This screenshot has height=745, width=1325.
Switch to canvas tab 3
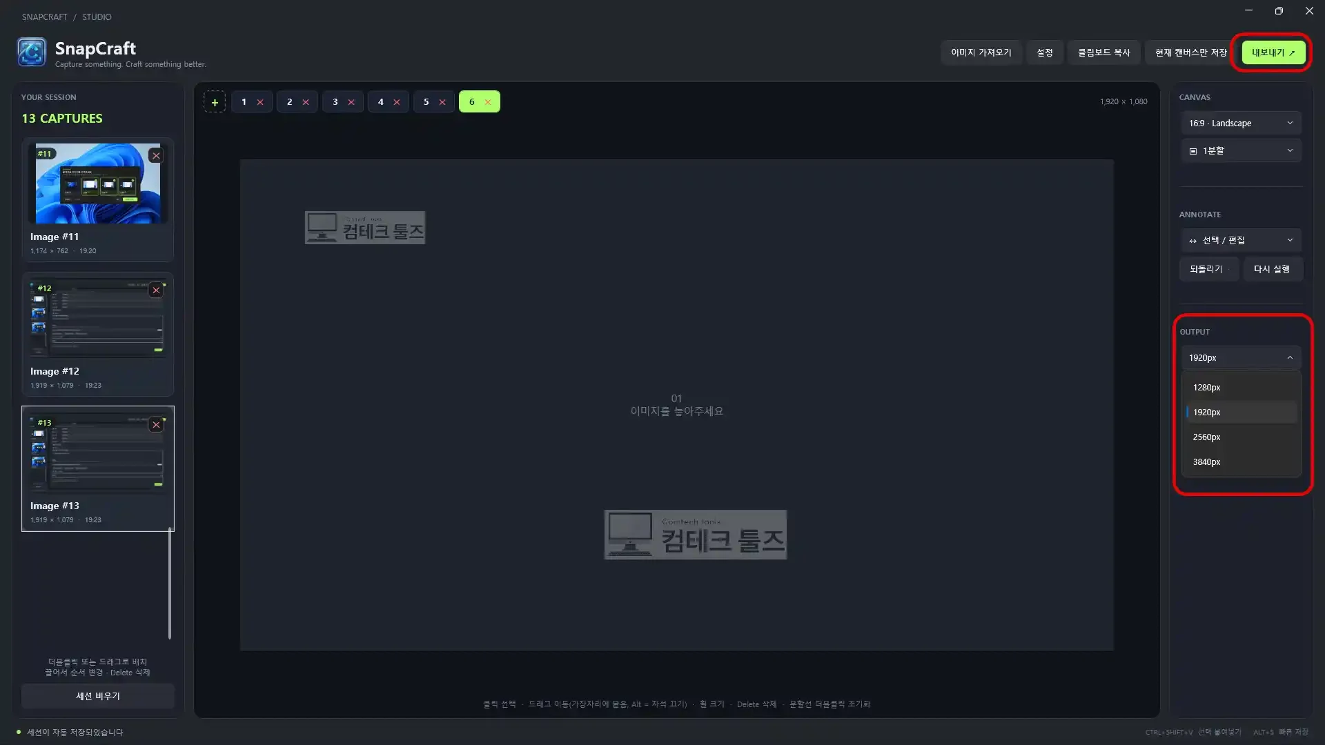point(335,102)
